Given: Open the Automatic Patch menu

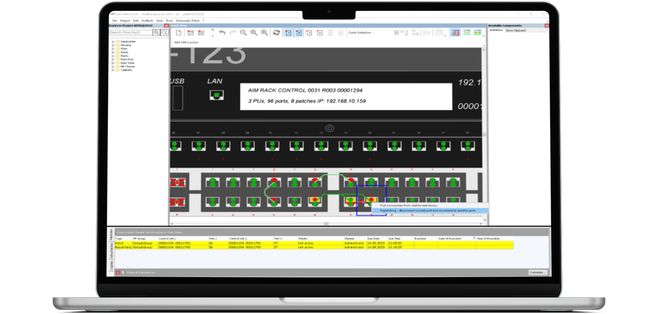Looking at the screenshot, I should 188,21.
